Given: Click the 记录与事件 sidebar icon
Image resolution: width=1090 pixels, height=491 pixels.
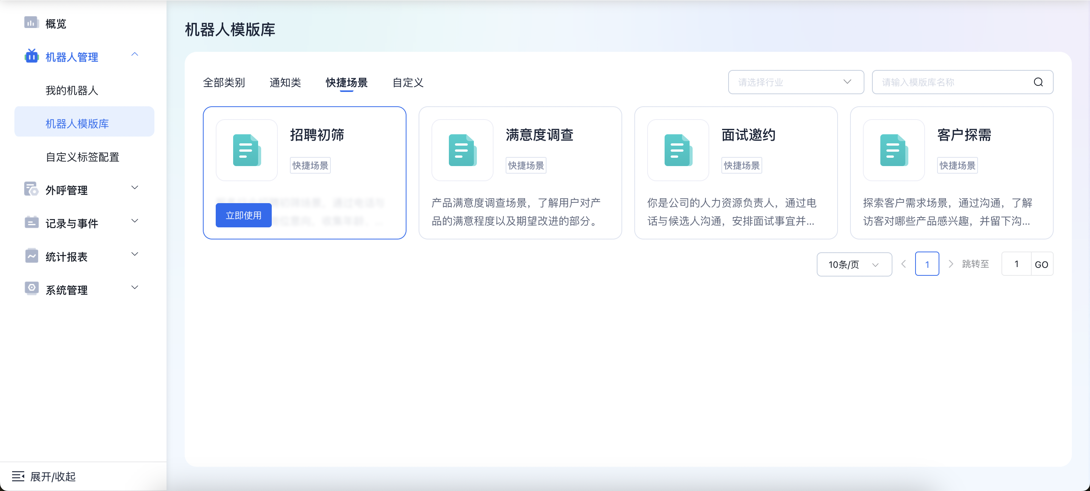Looking at the screenshot, I should [x=31, y=222].
